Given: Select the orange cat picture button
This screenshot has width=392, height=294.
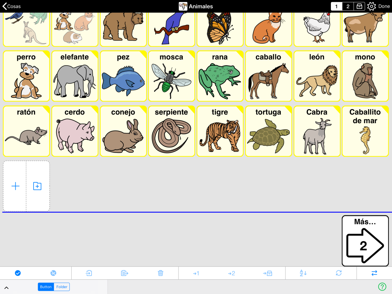Looking at the screenshot, I should 268,29.
